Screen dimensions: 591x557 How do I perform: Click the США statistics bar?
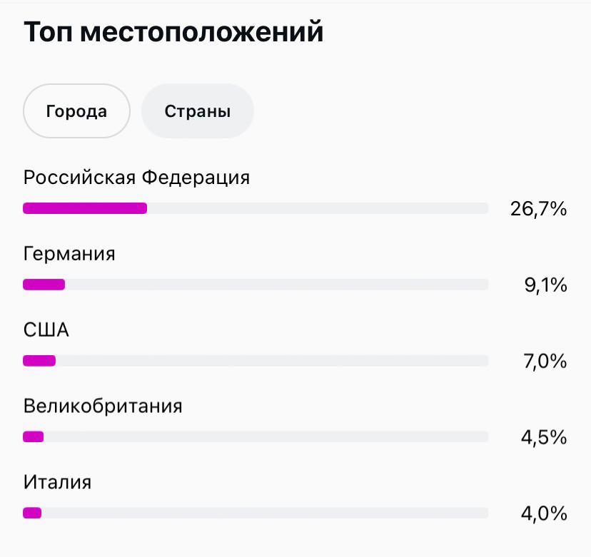[x=256, y=361]
